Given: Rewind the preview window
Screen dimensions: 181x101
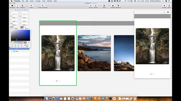Looking at the screenshot, I should point(164,12).
